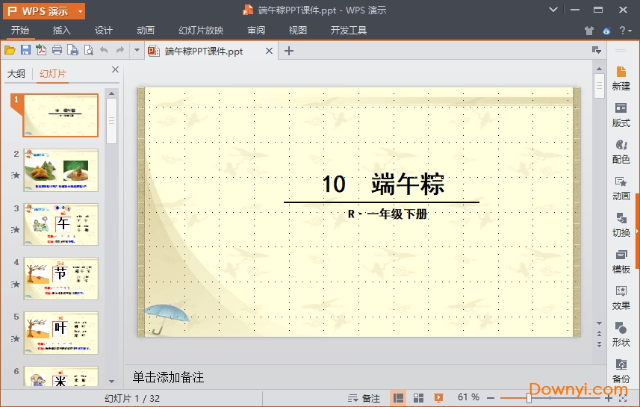Screen dimensions: 640x407
Task: Close the slide thumbnail pane
Action: click(x=115, y=69)
